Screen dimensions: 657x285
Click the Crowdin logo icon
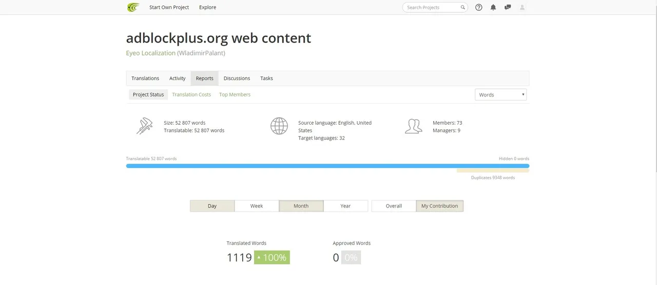(x=133, y=7)
